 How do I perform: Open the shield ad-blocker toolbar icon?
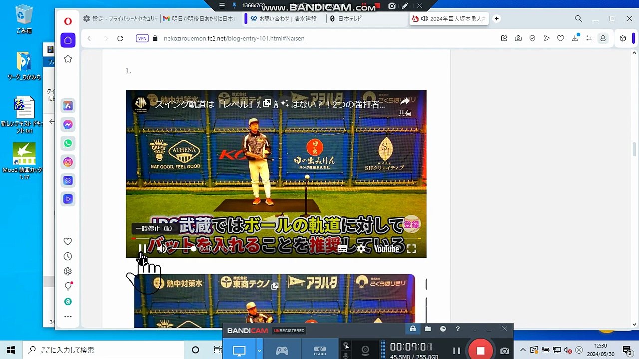(x=532, y=38)
